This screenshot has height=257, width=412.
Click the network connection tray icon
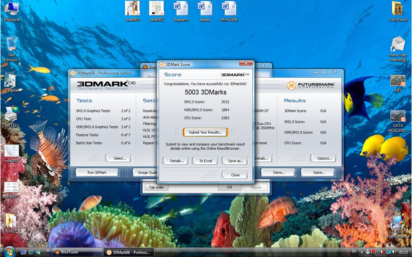tap(388, 252)
